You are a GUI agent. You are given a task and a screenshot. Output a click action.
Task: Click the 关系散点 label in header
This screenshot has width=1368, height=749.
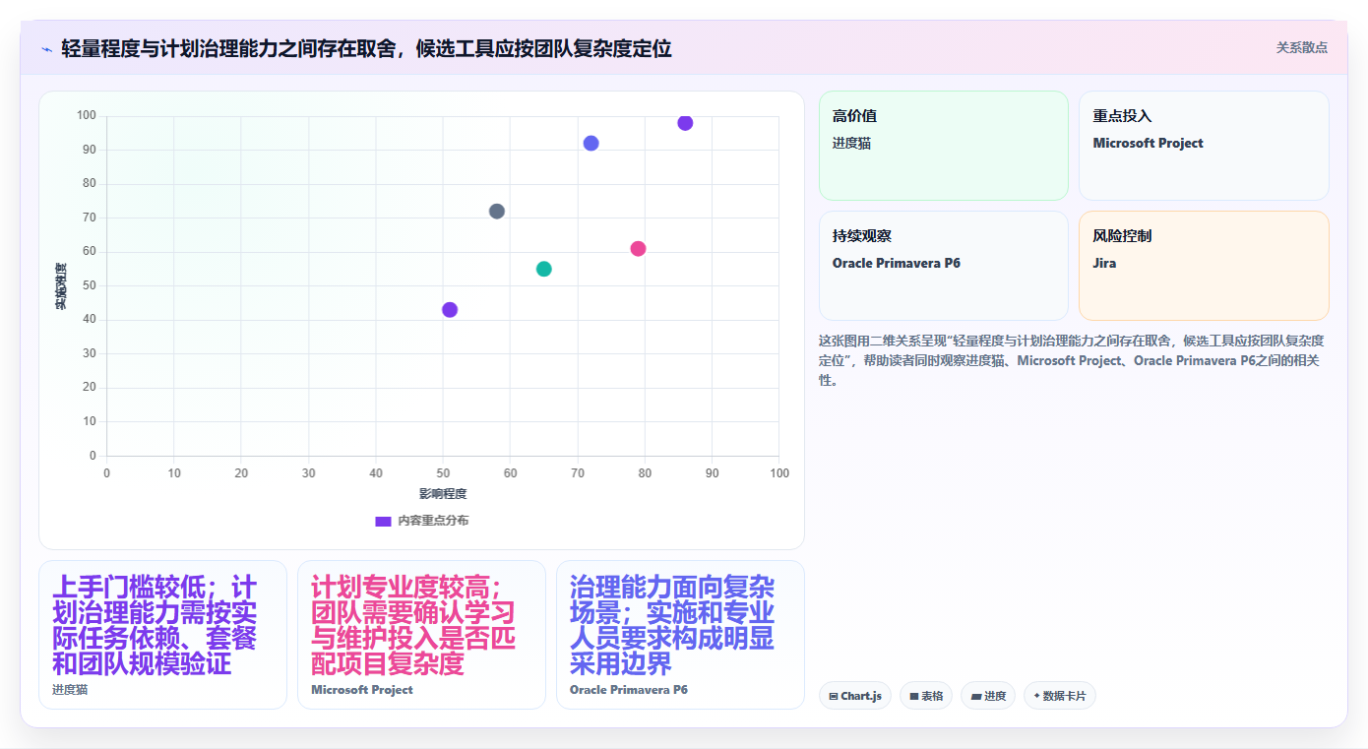click(x=1301, y=47)
